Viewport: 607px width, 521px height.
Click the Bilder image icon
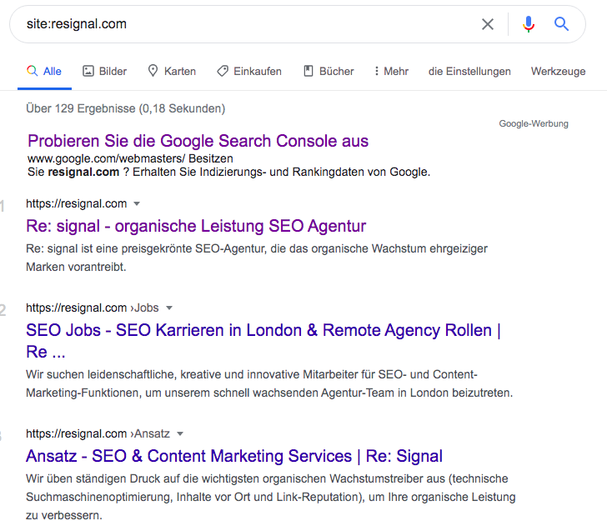pos(88,71)
